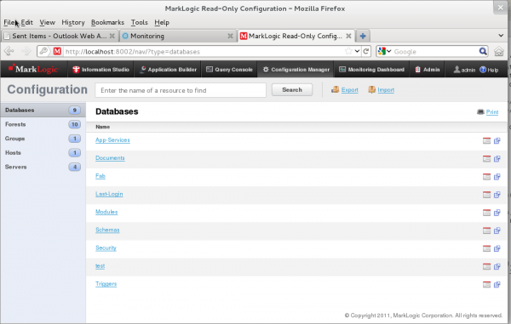511x324 pixels.
Task: Click the Firefox URL address field
Action: tap(204, 51)
